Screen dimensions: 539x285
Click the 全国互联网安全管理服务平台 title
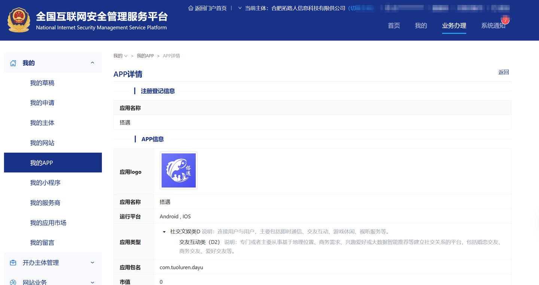tap(102, 16)
